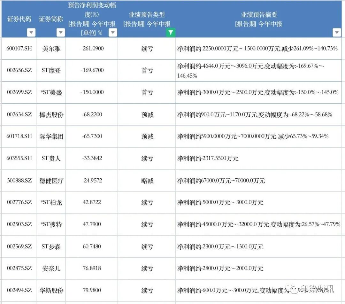Select cell 002503.SZ
Screen dimensions: 345x304
point(19,224)
